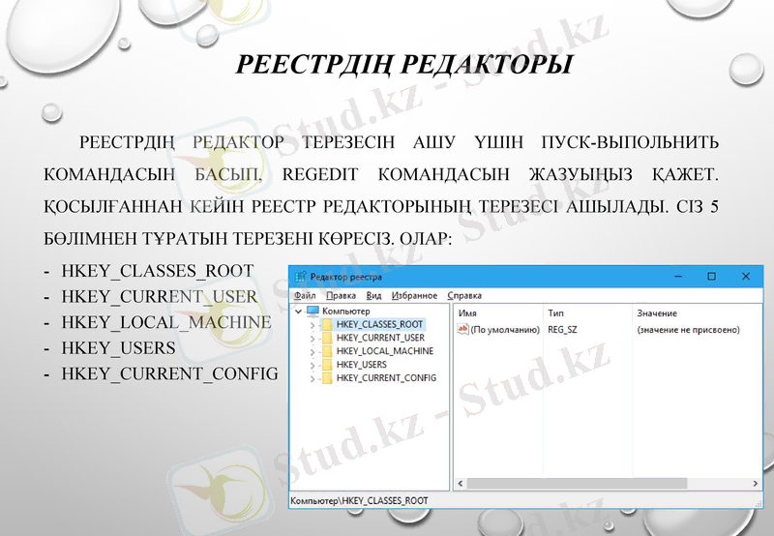Expand HKEY_CURRENT_USER node arrow
This screenshot has height=536, width=774.
tap(312, 338)
